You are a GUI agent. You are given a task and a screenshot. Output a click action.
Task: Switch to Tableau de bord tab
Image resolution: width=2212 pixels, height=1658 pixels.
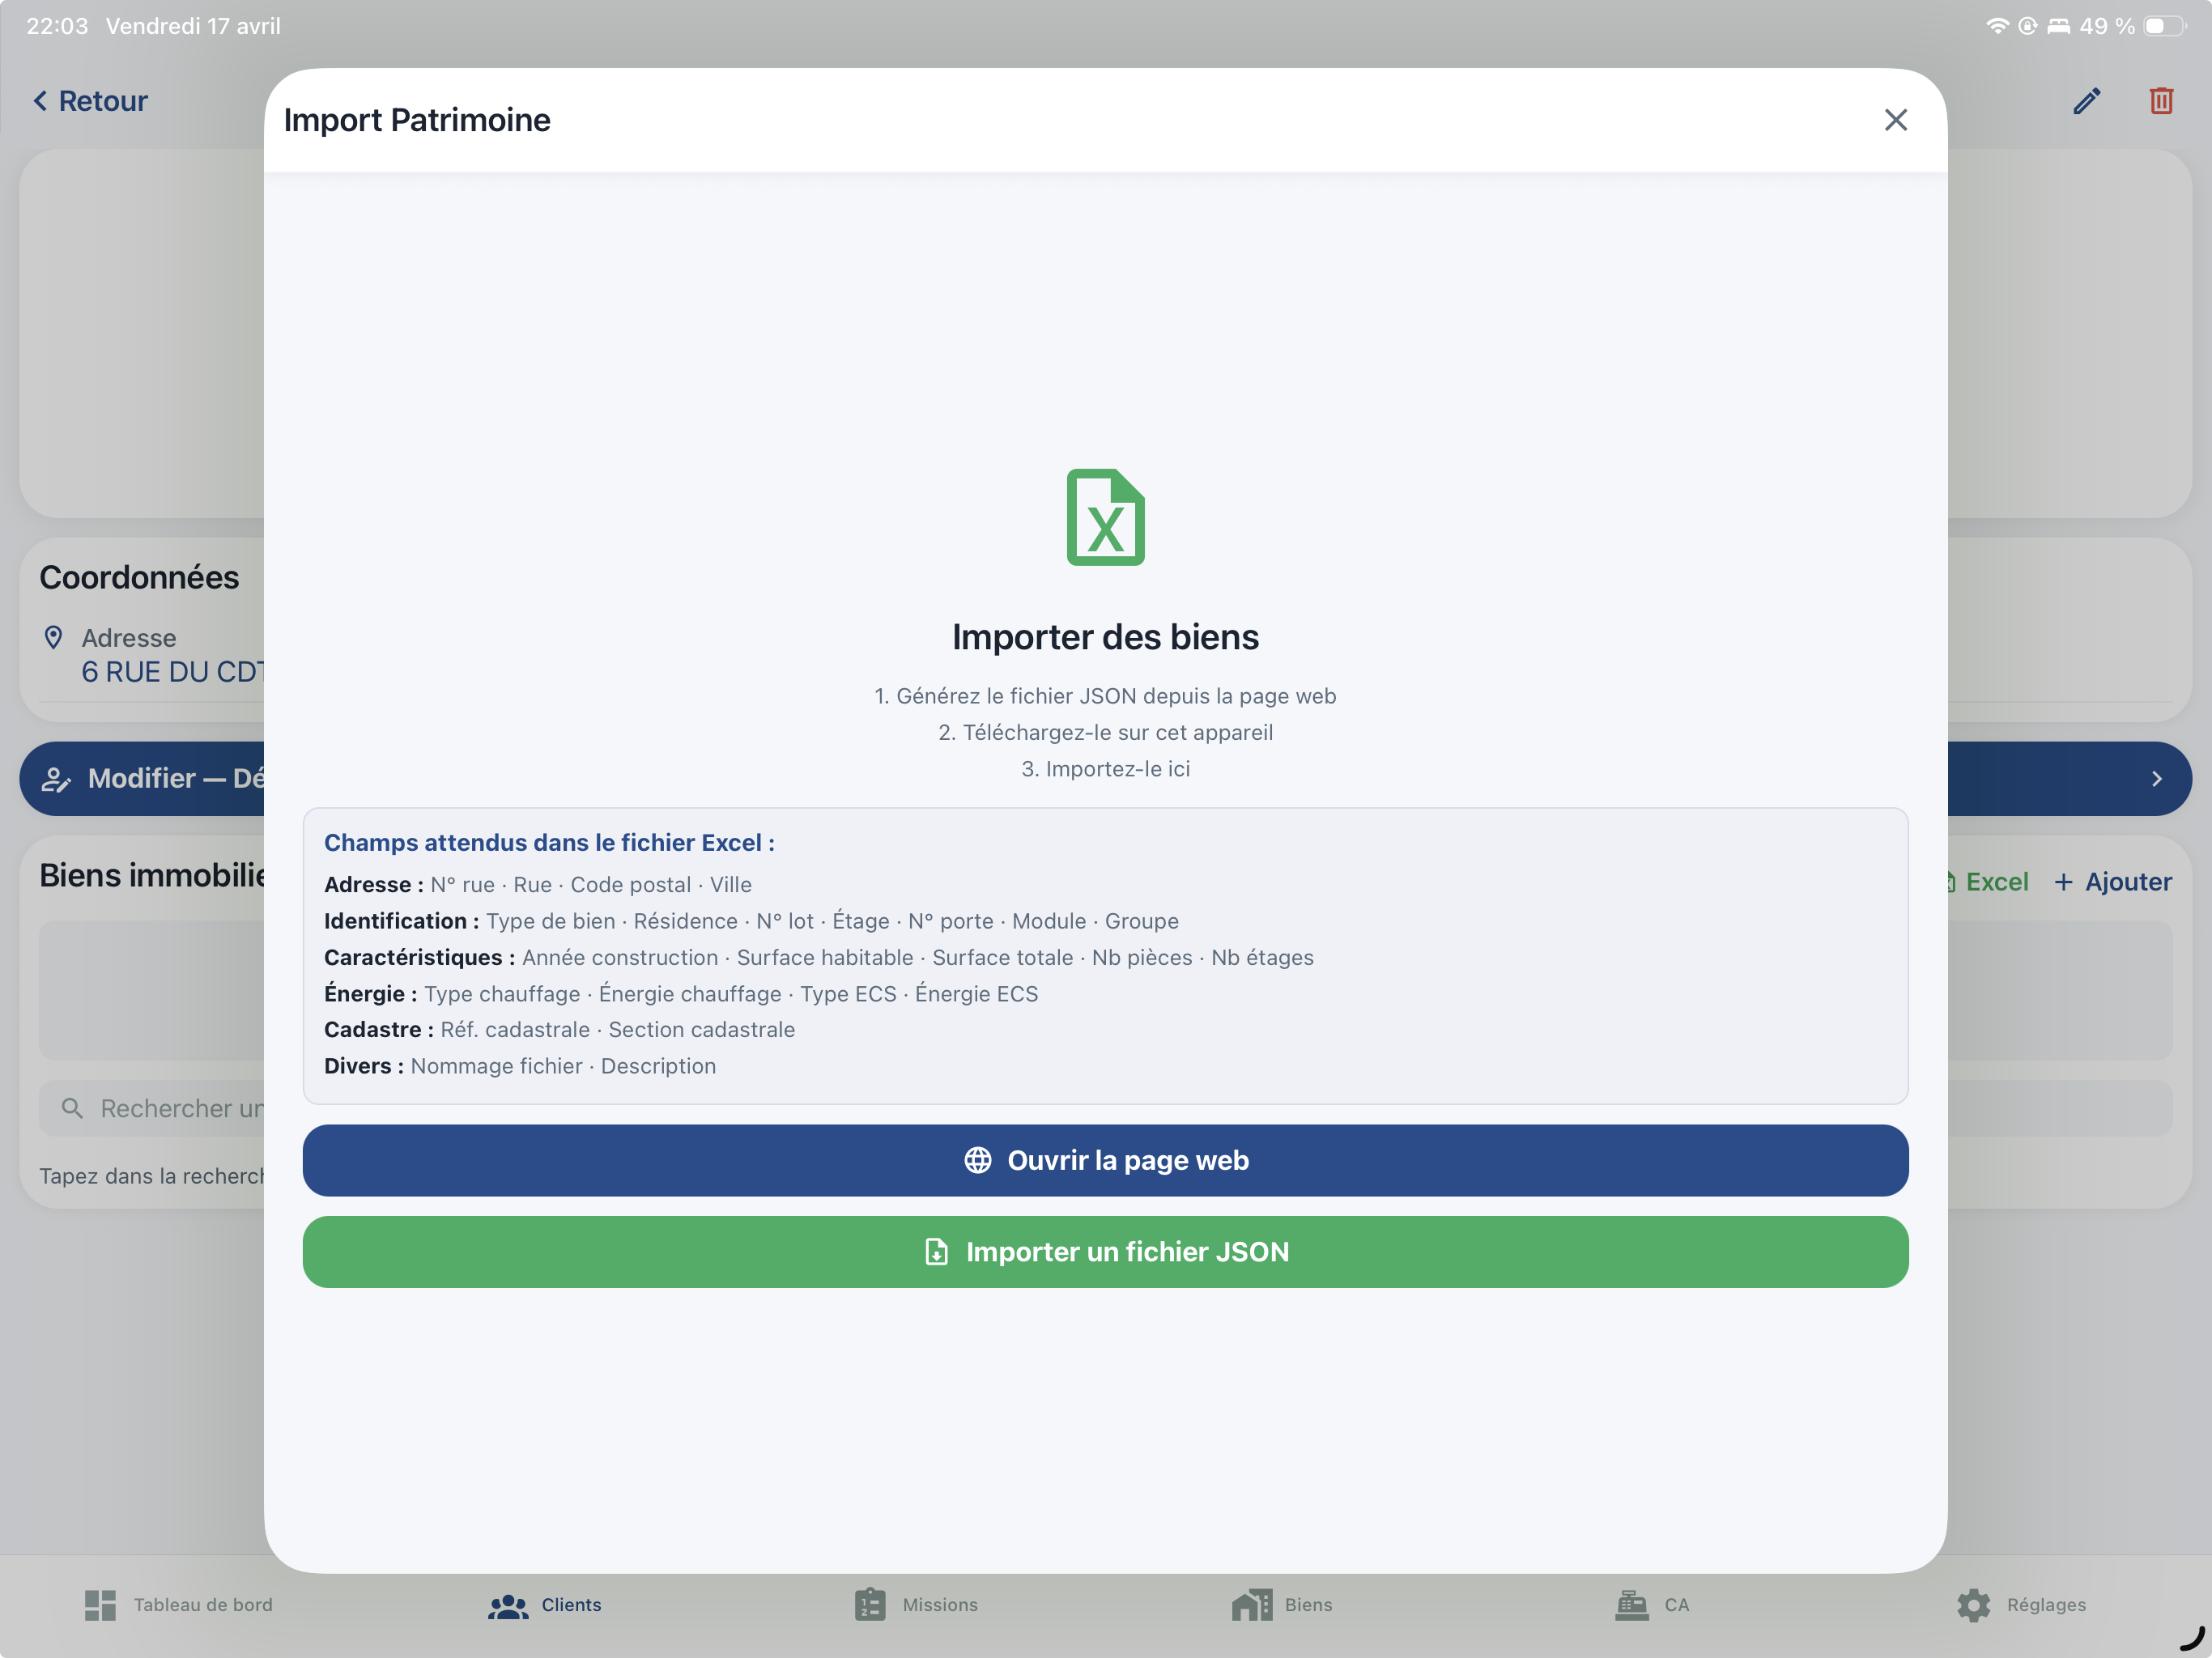(178, 1605)
